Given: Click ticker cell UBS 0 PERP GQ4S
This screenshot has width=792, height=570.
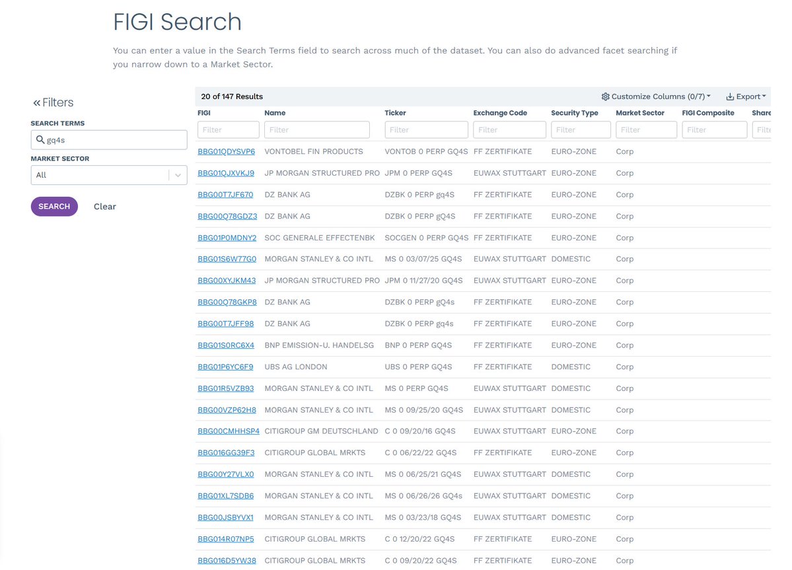Looking at the screenshot, I should coord(418,367).
